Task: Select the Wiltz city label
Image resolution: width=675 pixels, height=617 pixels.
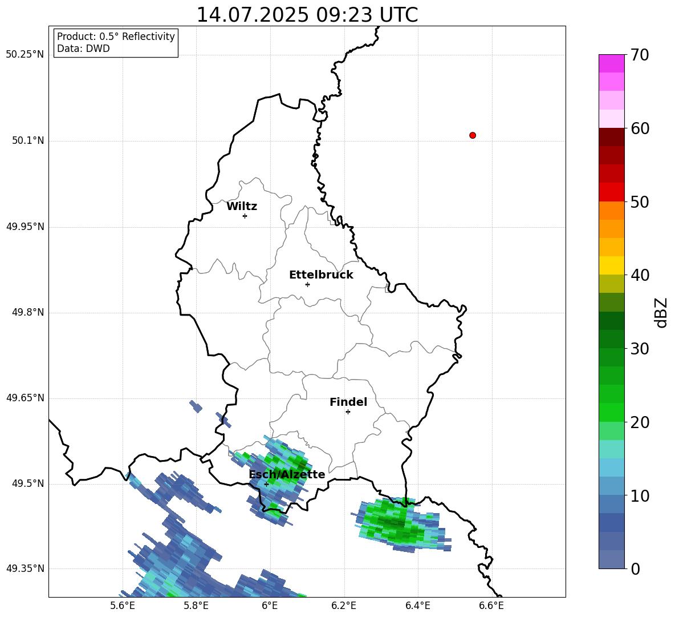Action: pos(242,207)
